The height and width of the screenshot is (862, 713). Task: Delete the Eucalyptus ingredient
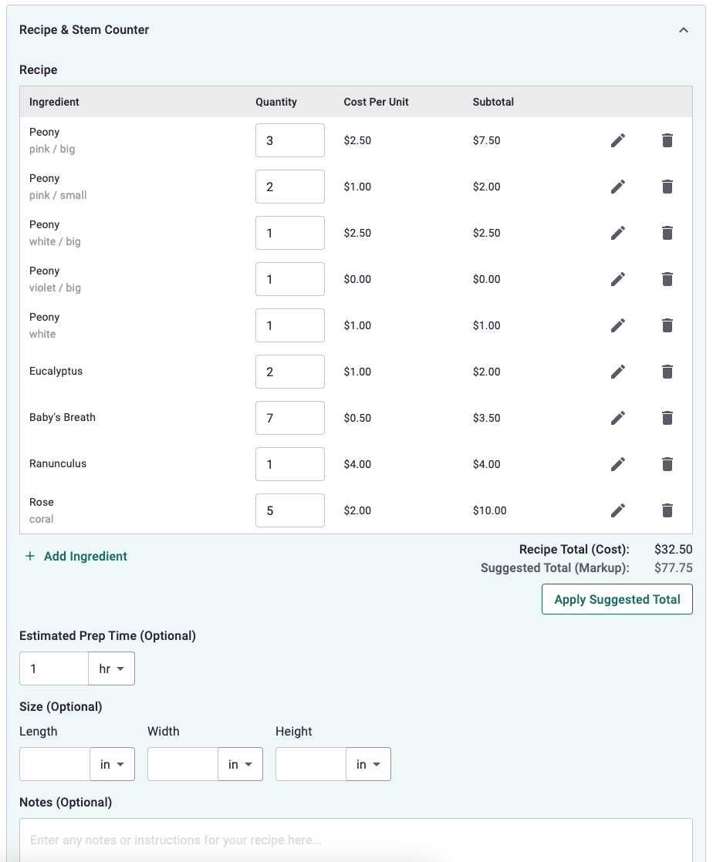click(x=667, y=372)
